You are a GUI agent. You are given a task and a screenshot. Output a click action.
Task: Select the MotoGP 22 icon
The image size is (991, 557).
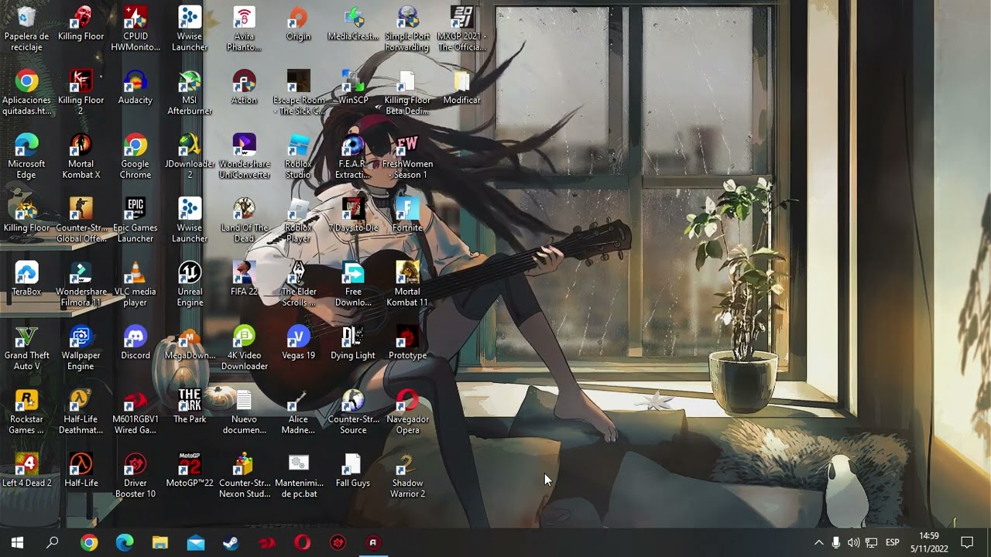pos(190,470)
